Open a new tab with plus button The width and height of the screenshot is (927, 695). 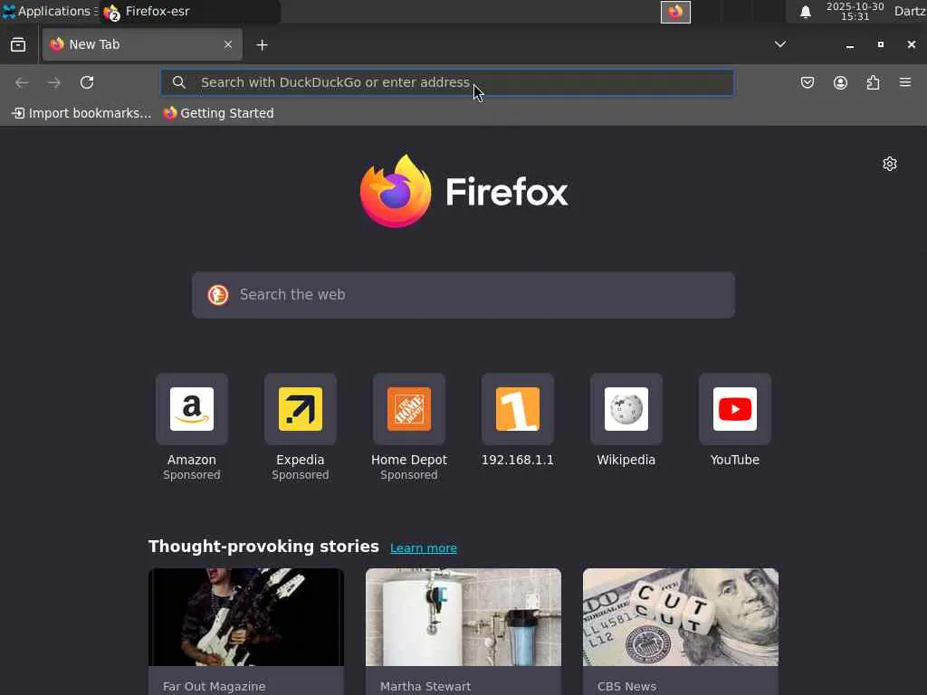coord(262,45)
